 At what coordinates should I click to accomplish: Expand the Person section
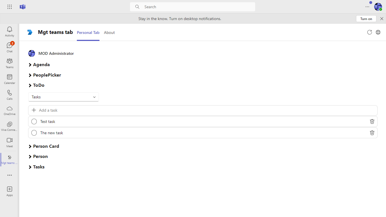(x=38, y=157)
